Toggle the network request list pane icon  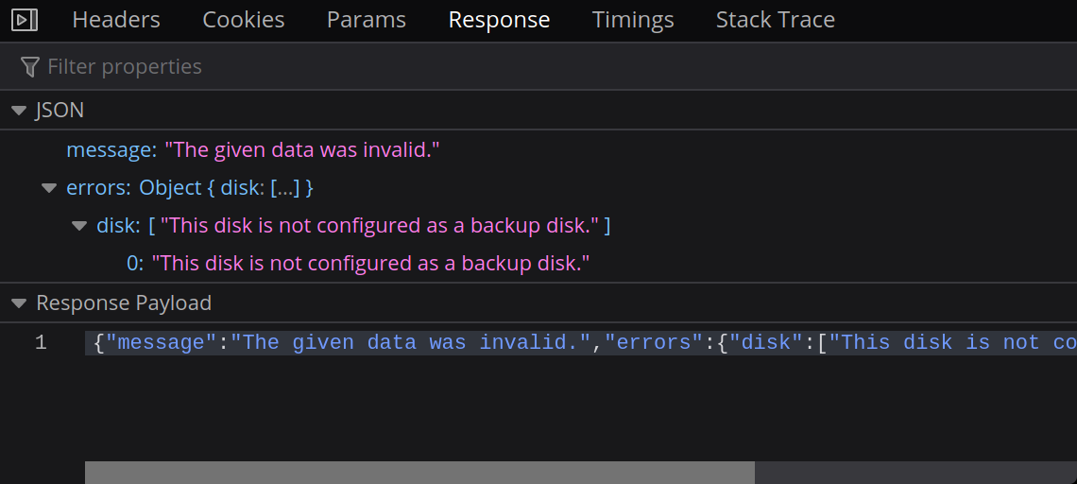point(25,20)
